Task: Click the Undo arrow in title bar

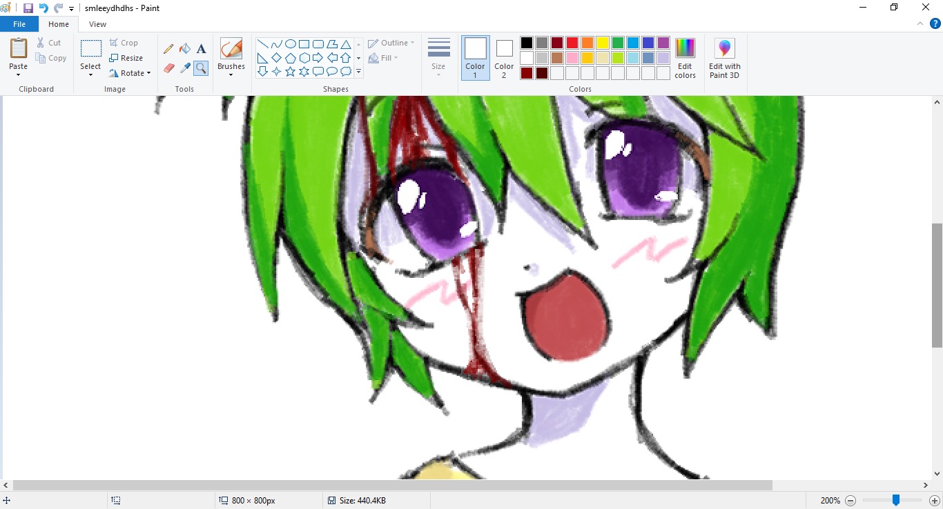Action: (43, 8)
